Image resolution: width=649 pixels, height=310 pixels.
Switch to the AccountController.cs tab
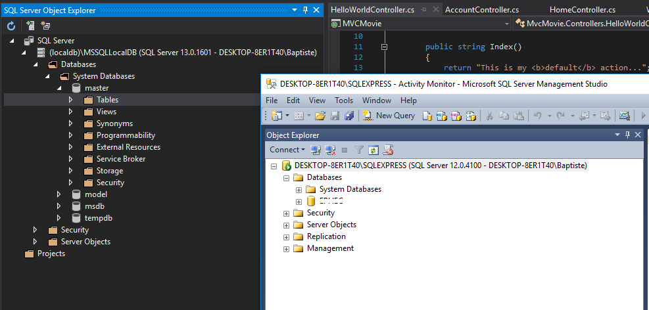tap(482, 10)
